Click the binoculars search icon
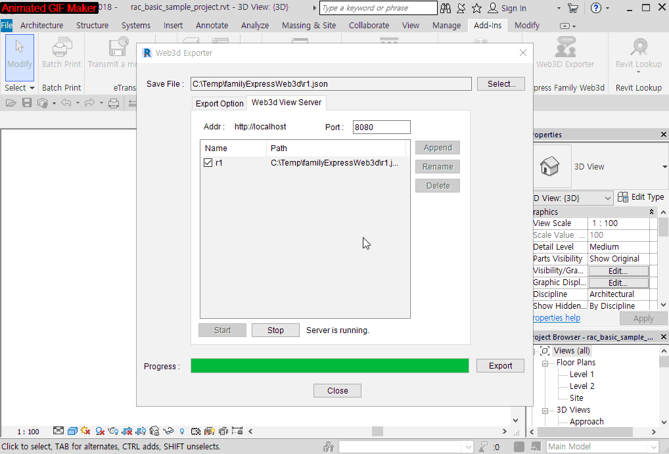This screenshot has height=454, width=669. (x=446, y=8)
